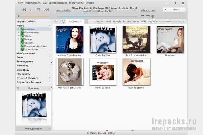Mute audio via the speaker icon
203x135 pixels.
pyautogui.click(x=18, y=16)
